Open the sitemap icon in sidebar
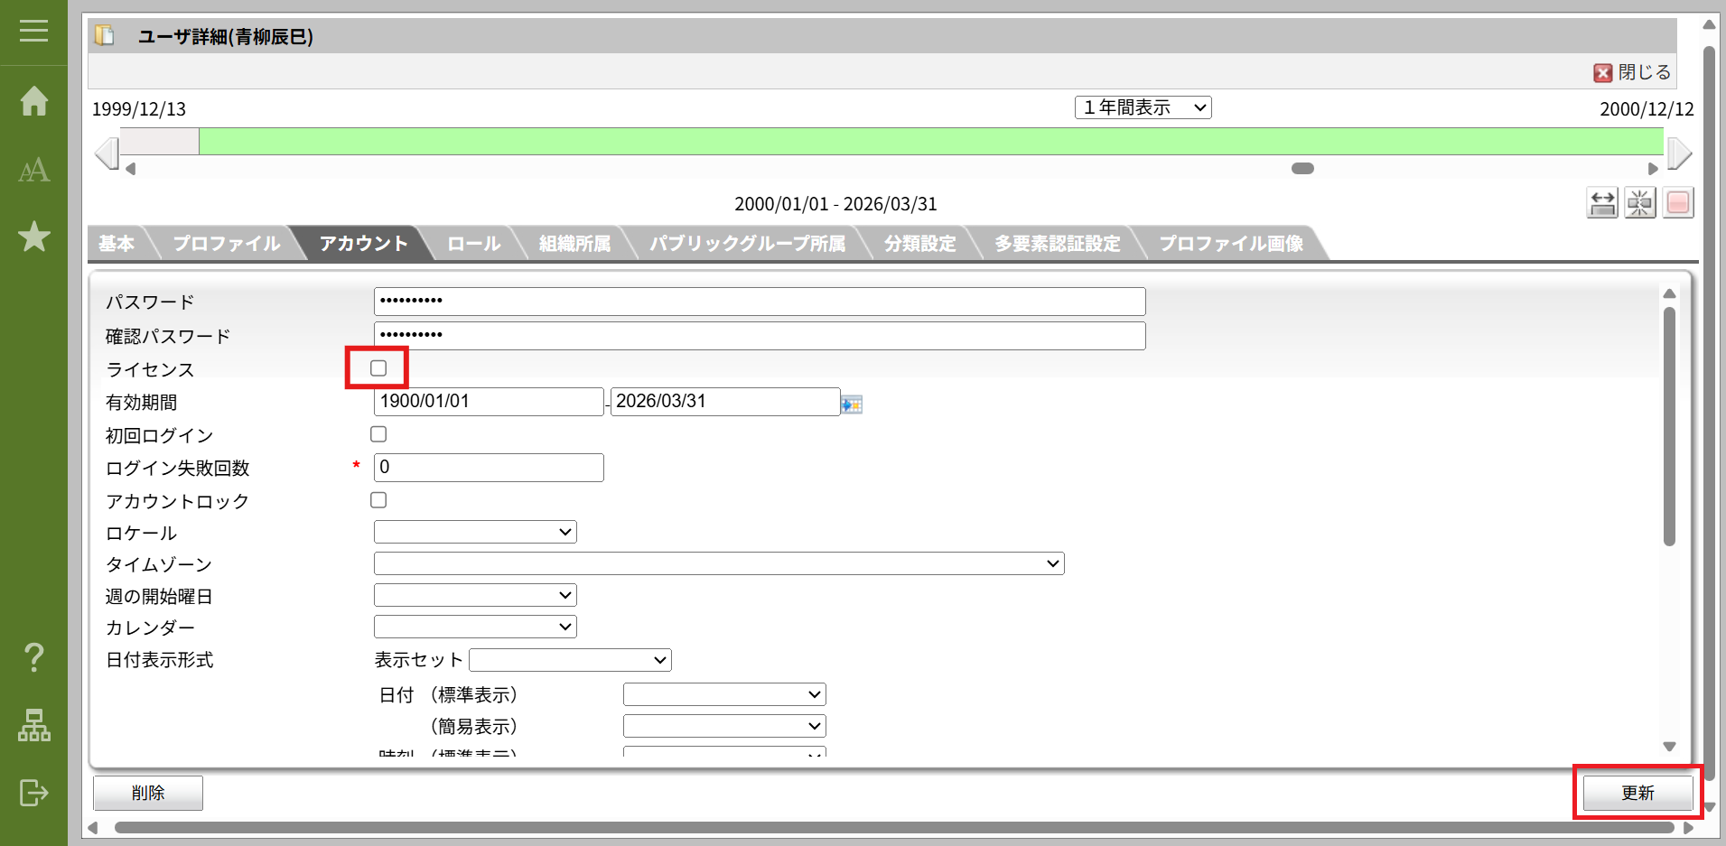Viewport: 1726px width, 846px height. 33,725
